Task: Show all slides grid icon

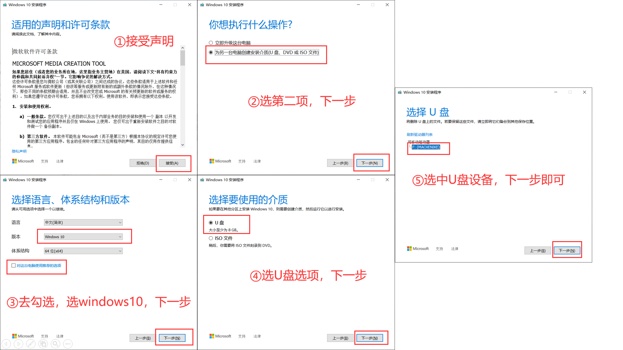Action: (43, 344)
